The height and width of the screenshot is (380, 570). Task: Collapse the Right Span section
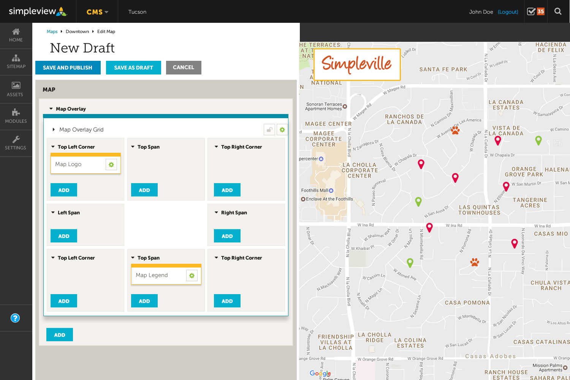tap(217, 212)
